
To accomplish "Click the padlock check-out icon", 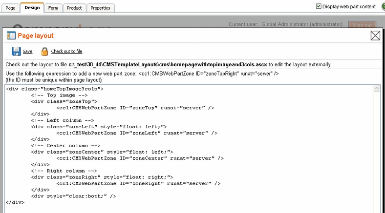I will point(44,51).
